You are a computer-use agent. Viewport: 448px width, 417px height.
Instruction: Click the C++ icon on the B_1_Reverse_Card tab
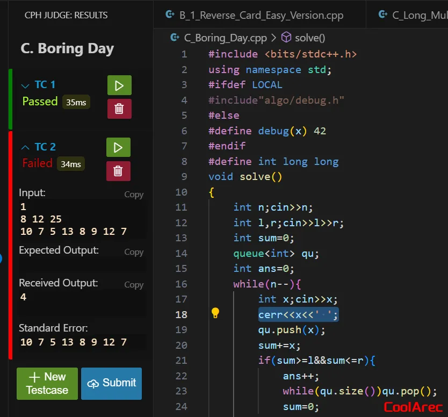170,14
